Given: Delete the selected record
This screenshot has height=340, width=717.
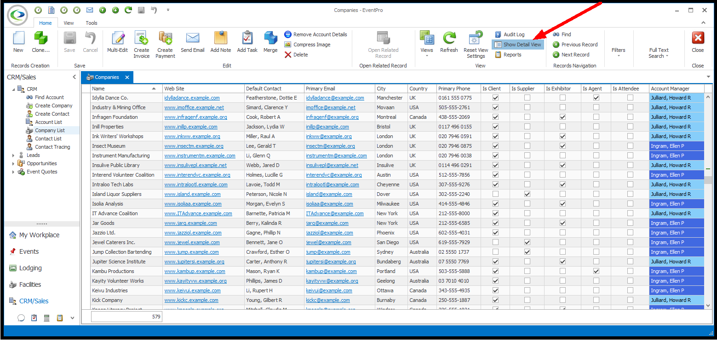Looking at the screenshot, I should pos(296,55).
